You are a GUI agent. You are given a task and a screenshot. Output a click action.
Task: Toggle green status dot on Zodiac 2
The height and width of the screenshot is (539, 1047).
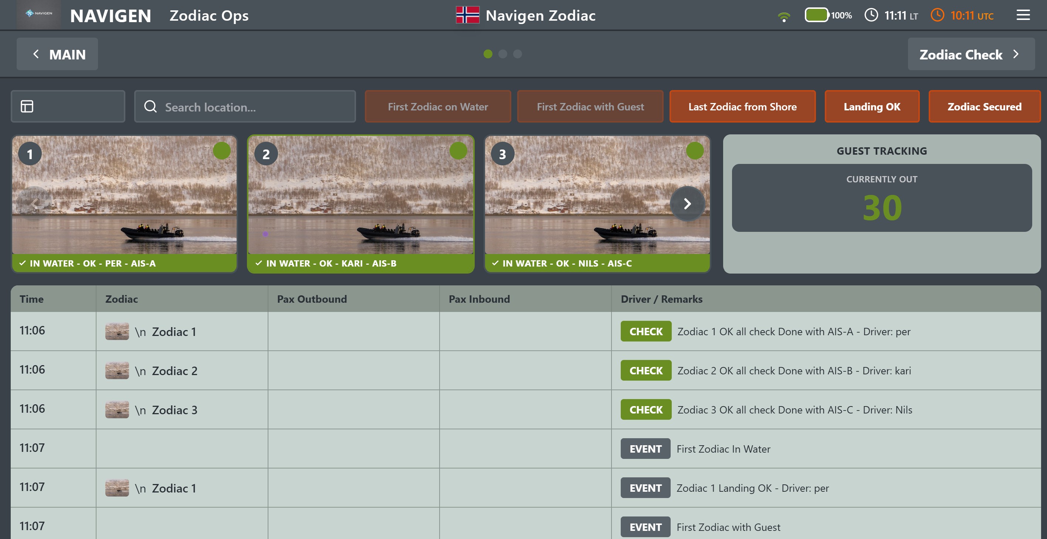coord(458,151)
